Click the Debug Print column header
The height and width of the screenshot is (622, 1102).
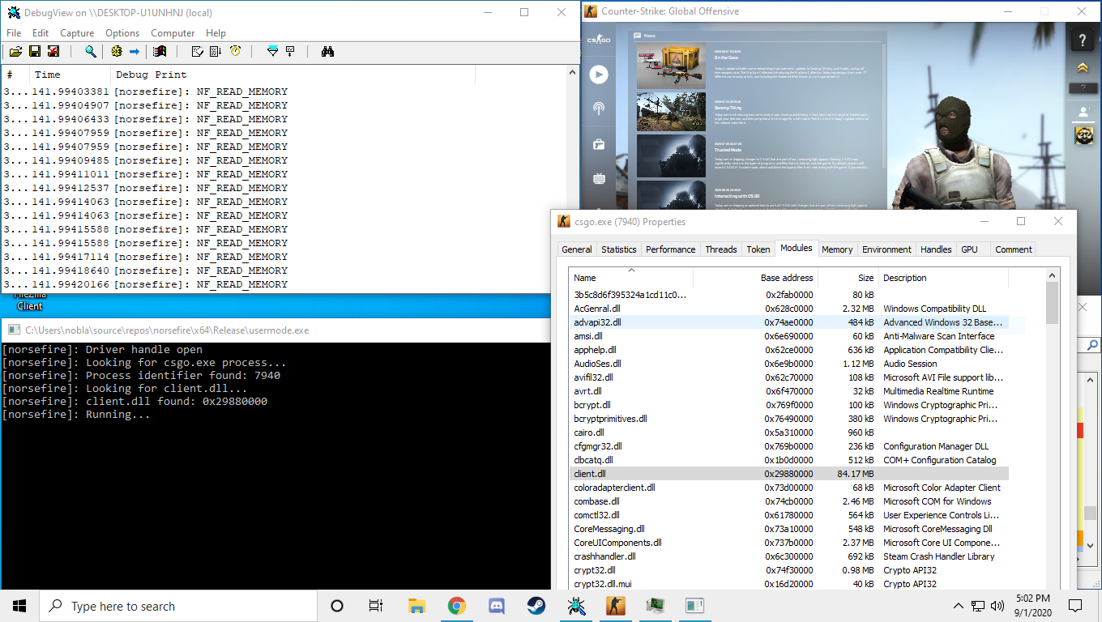(x=292, y=75)
